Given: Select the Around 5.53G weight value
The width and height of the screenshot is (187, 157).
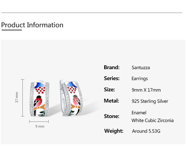Looking at the screenshot, I should (146, 131).
